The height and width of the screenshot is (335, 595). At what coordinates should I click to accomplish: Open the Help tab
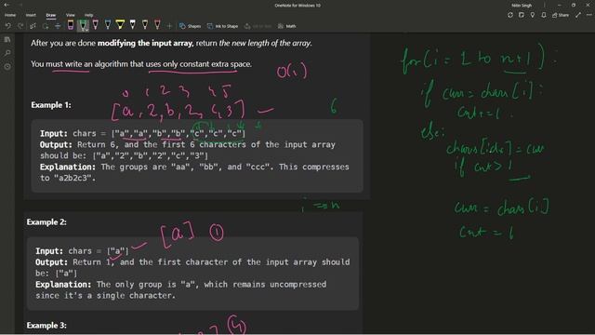pyautogui.click(x=89, y=15)
